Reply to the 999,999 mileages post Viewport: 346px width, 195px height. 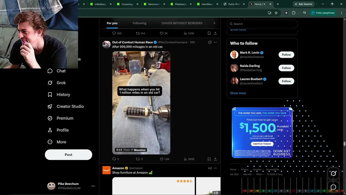(x=116, y=159)
